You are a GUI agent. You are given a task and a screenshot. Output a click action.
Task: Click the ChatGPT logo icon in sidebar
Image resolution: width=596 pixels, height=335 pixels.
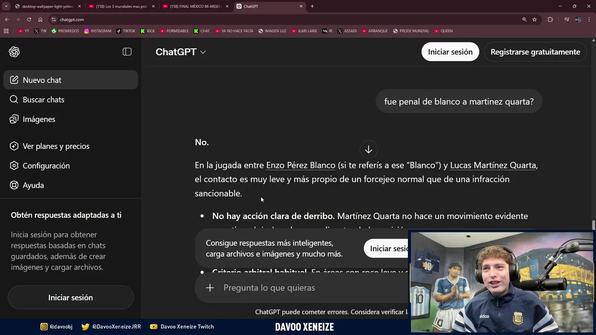coord(14,52)
